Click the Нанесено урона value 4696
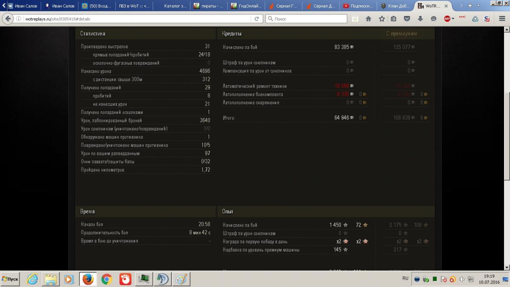 (x=204, y=71)
